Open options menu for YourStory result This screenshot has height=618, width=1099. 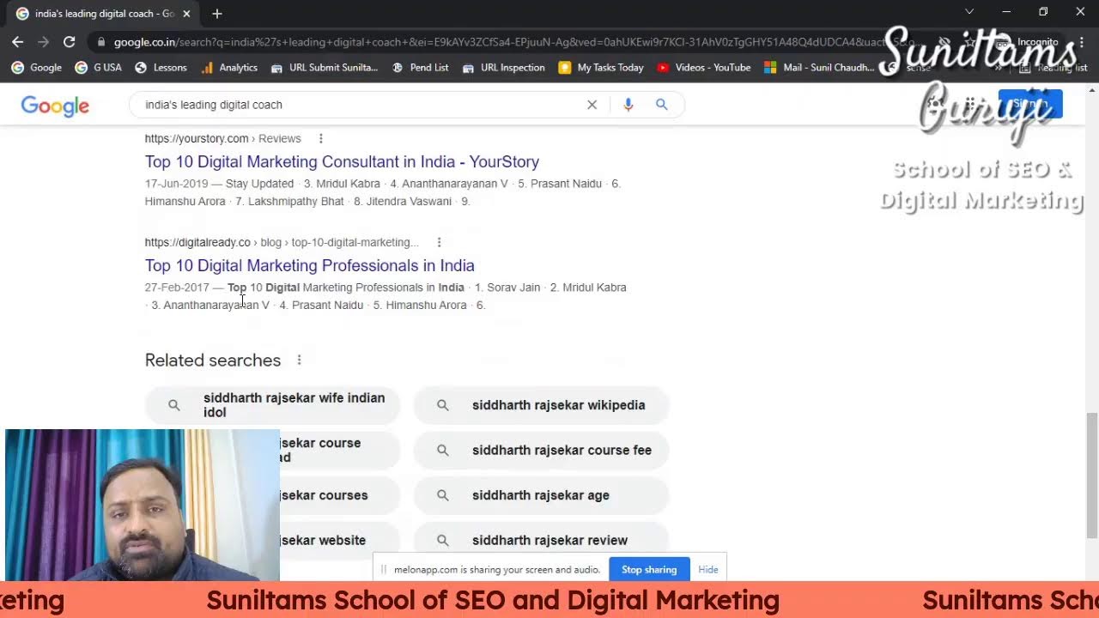coord(321,138)
